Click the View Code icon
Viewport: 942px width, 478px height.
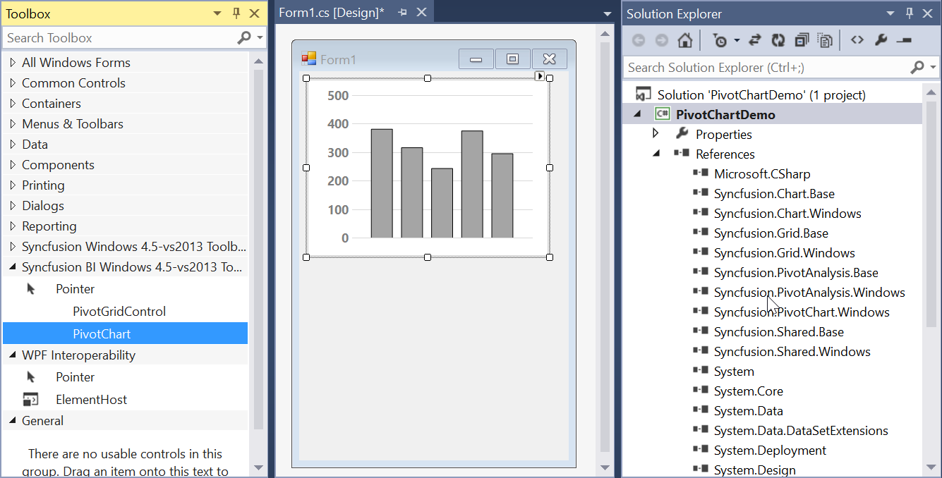pos(857,40)
